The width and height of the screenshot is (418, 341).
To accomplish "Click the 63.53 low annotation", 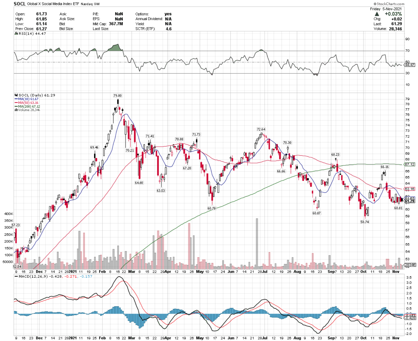I will click(x=161, y=191).
